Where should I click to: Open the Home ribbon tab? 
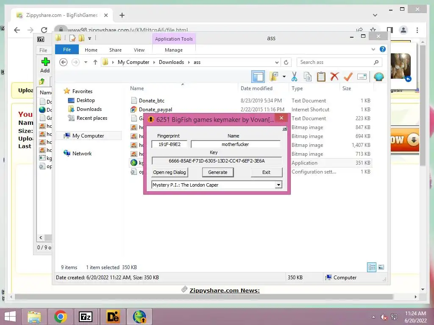(x=91, y=50)
